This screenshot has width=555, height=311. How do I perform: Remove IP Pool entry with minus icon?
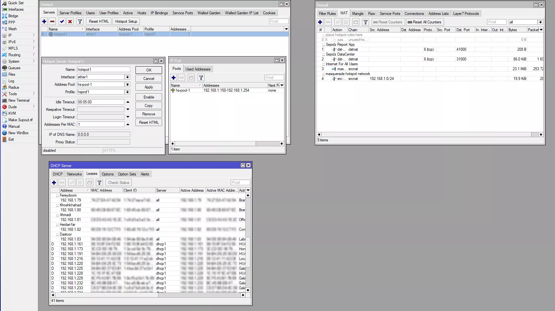coord(182,78)
